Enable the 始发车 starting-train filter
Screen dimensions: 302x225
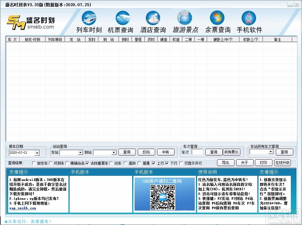click(x=34, y=163)
